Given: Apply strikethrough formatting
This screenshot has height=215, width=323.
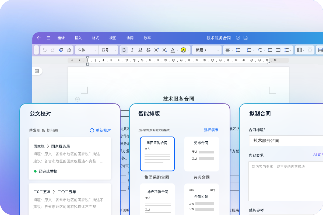Looking at the screenshot, I should (148, 50).
